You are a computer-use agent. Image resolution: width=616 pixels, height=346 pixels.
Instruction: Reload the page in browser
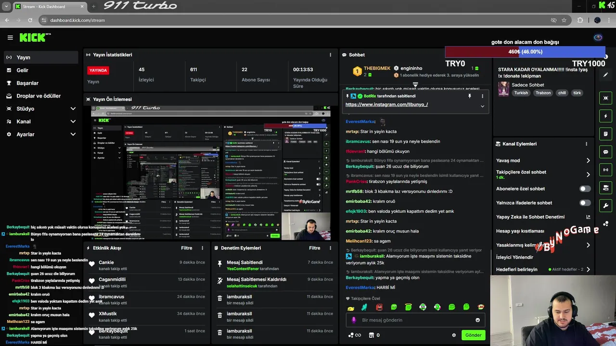pos(30,20)
